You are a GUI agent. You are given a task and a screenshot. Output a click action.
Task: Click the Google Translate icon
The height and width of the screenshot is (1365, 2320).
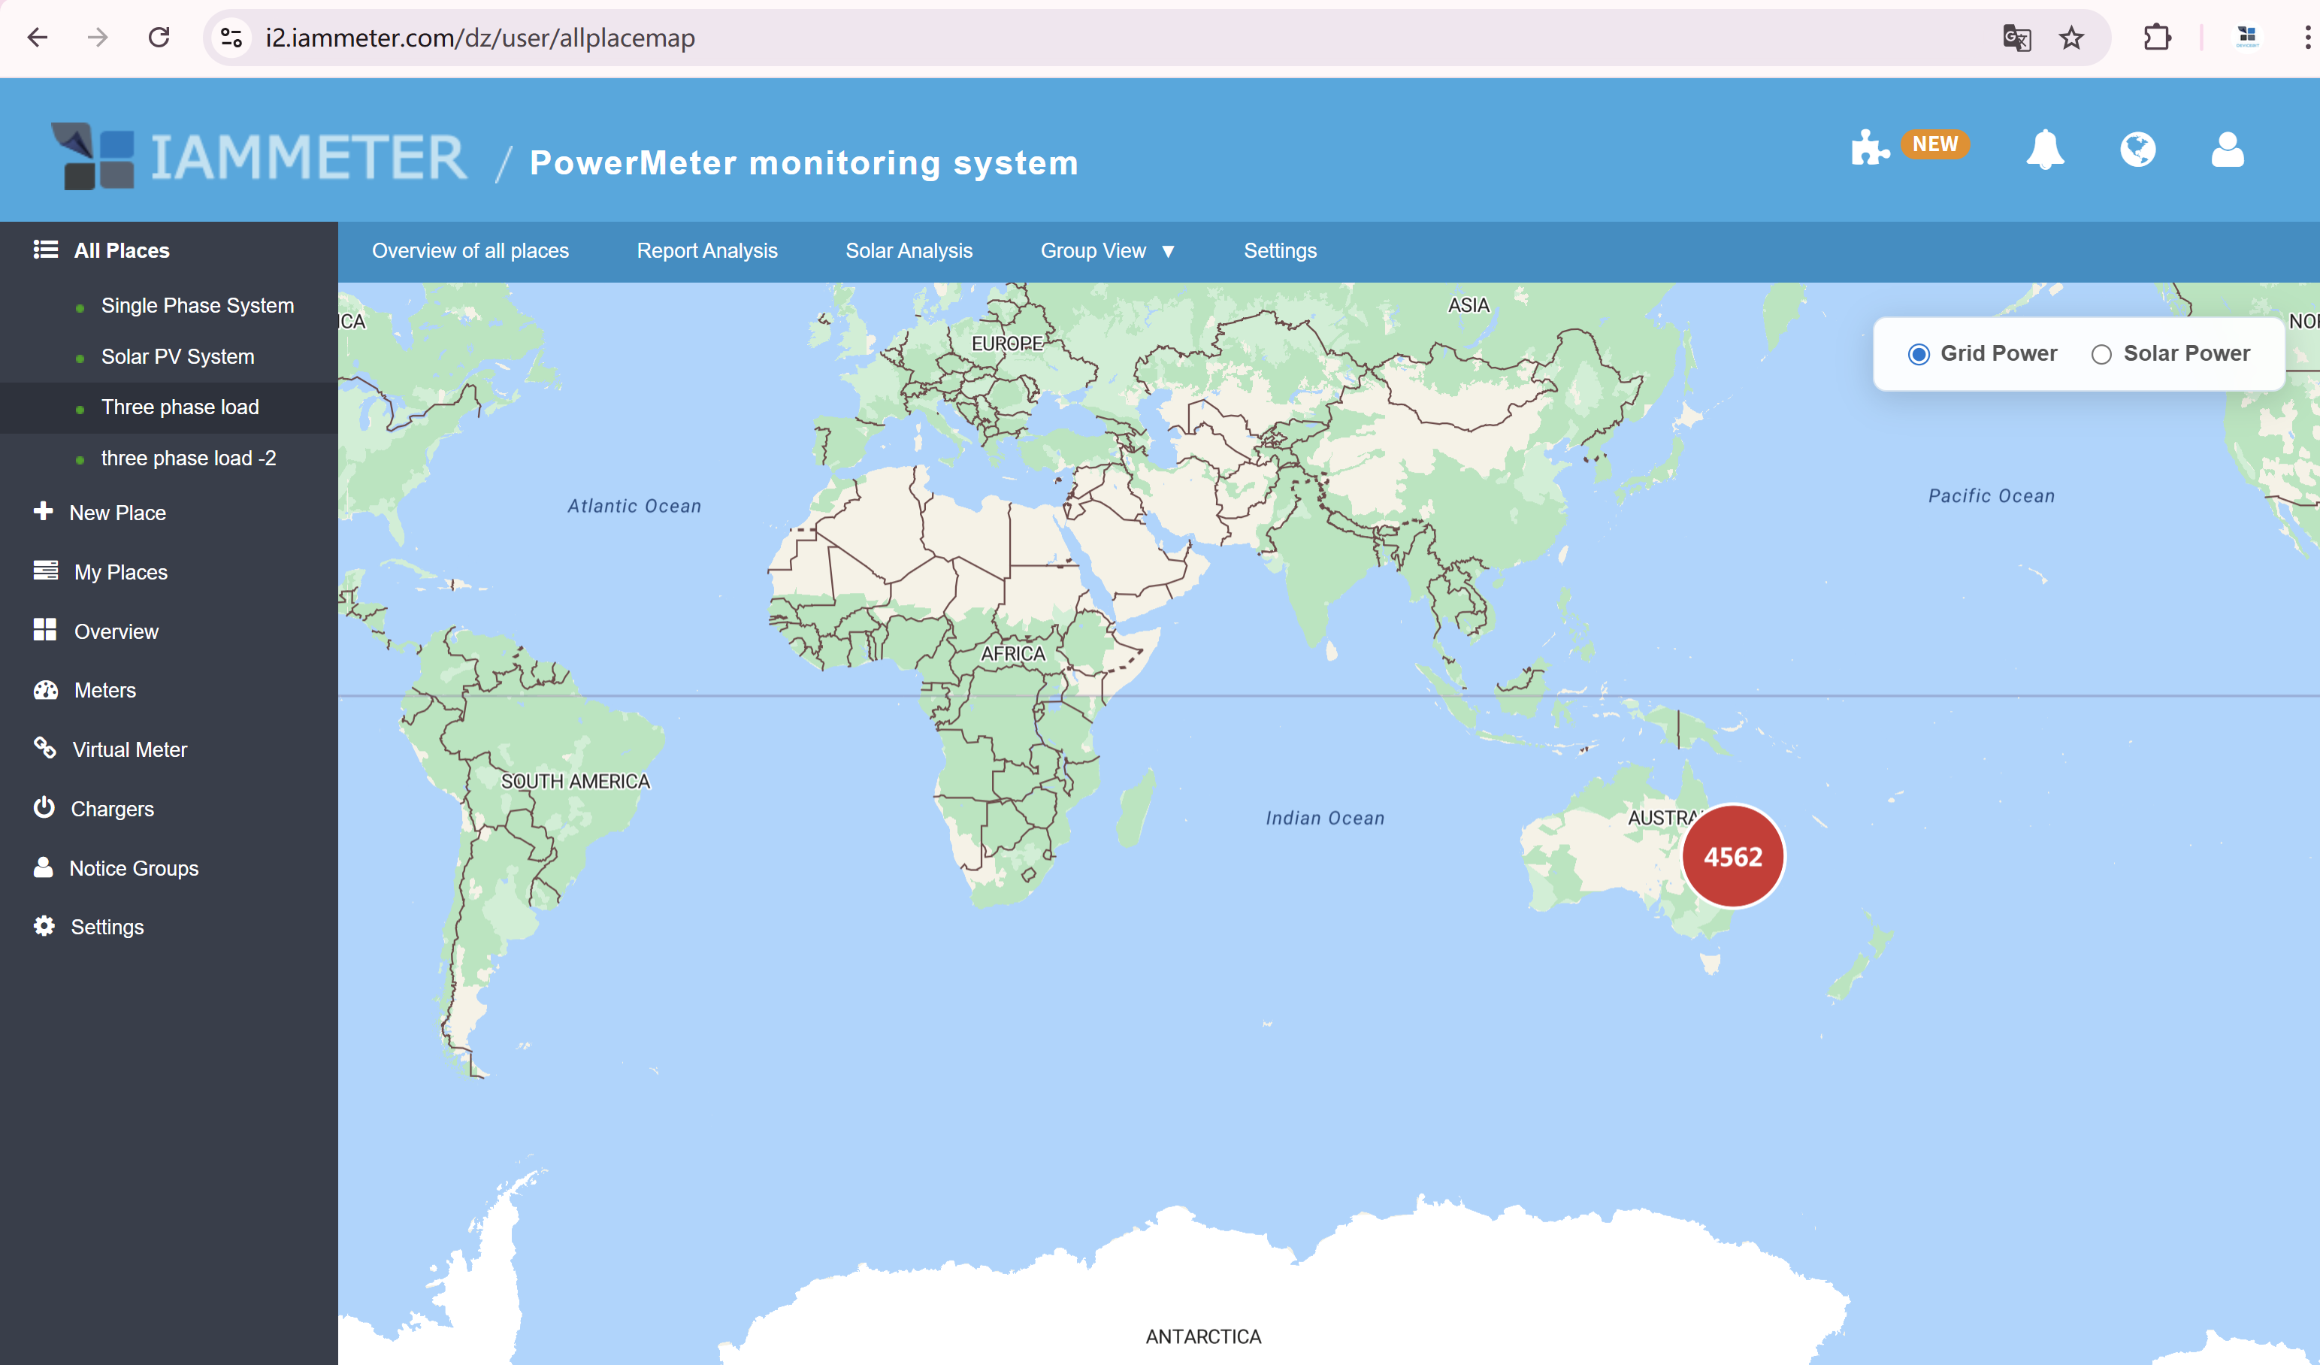(2016, 38)
